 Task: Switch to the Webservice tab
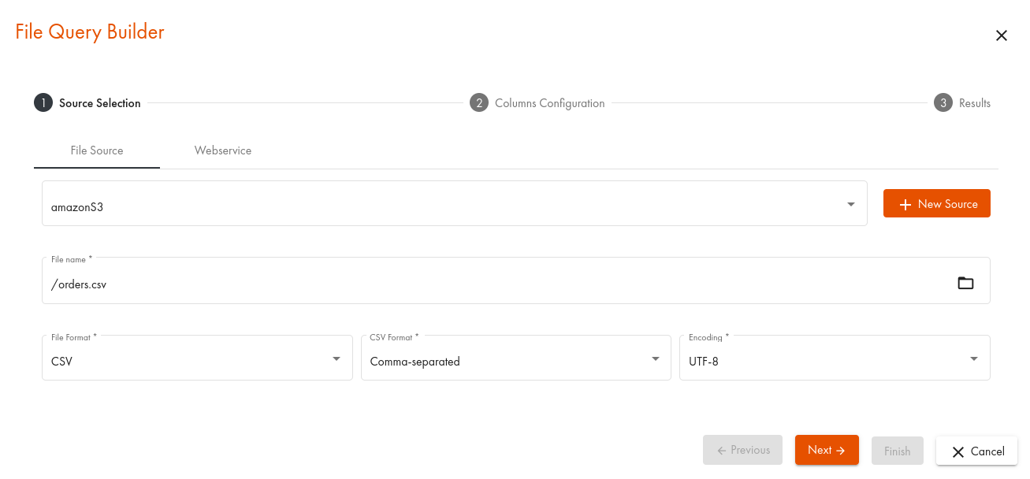click(x=223, y=150)
